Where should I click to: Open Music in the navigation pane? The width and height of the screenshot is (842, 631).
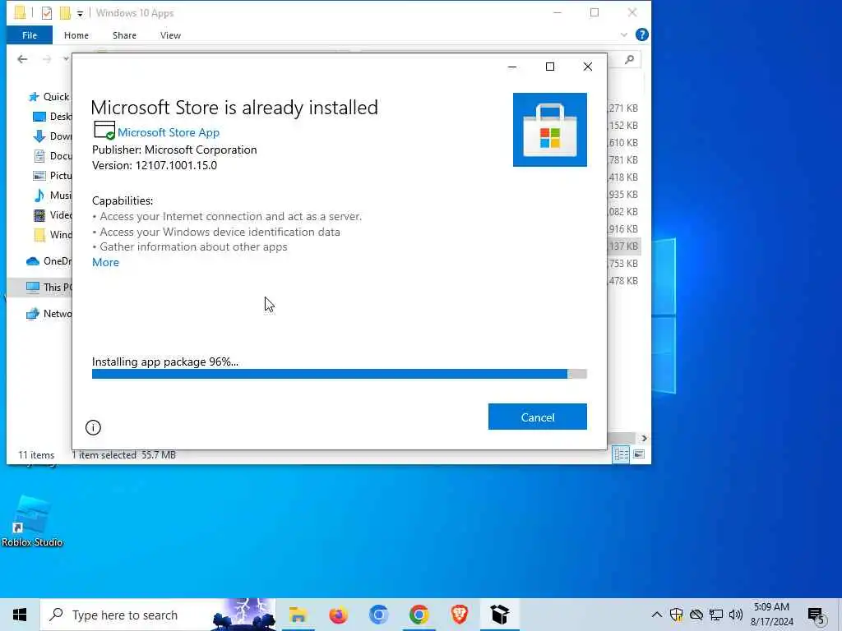click(52, 196)
